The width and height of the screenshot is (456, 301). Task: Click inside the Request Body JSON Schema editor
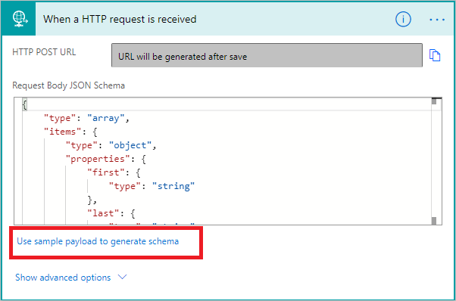[228, 161]
